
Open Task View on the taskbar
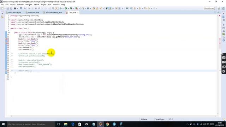(x=59, y=124)
